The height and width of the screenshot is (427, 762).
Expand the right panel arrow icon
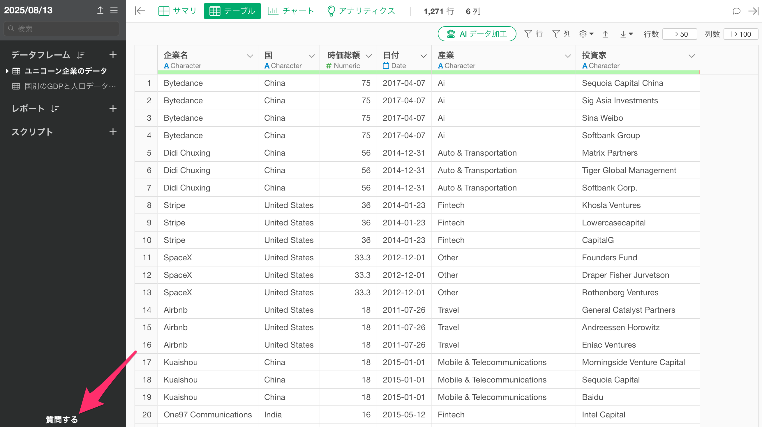click(x=753, y=11)
